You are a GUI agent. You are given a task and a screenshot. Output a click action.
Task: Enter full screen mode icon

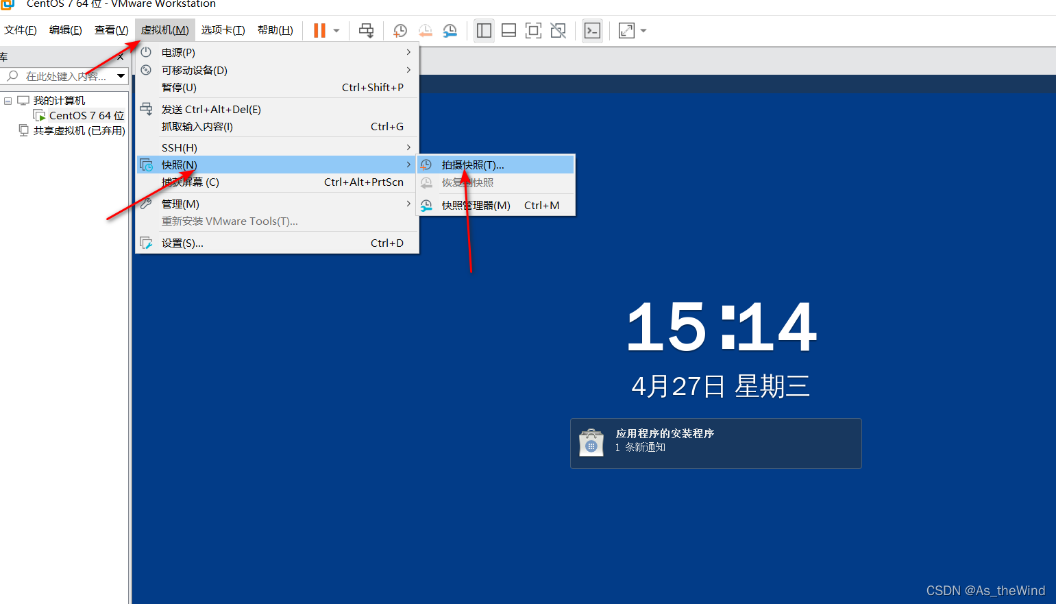(533, 30)
